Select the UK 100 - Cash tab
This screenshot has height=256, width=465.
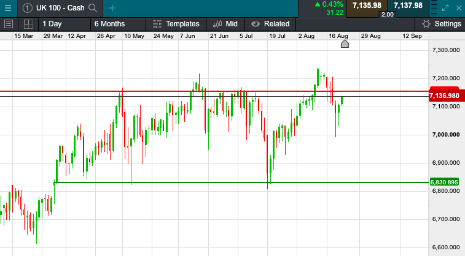59,8
